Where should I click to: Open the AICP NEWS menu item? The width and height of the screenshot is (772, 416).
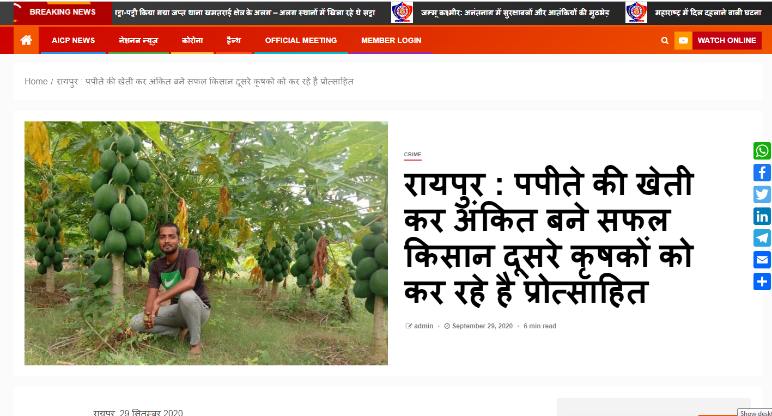73,40
